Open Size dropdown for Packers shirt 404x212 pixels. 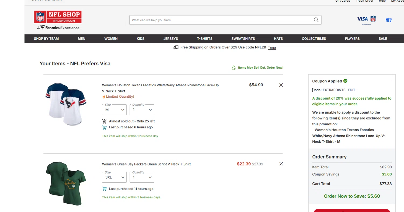114,177
